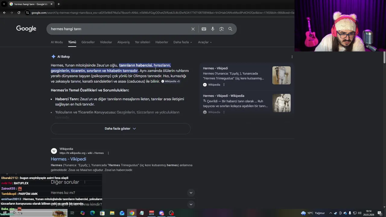
Task: Open the new tab plus button
Action: 59,4
